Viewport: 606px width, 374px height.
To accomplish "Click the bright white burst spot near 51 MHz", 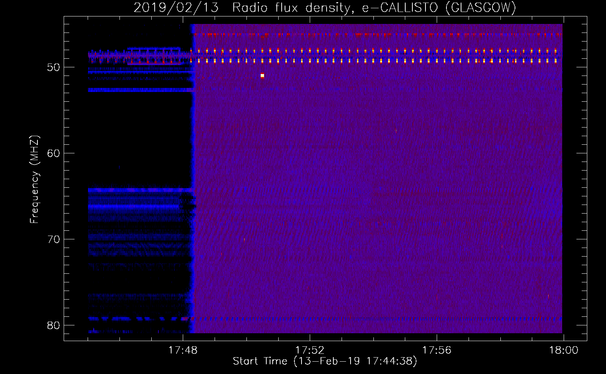I will [262, 76].
